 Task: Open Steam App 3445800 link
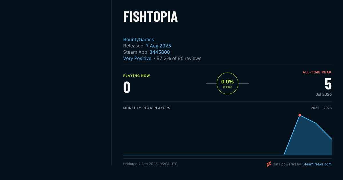(159, 52)
